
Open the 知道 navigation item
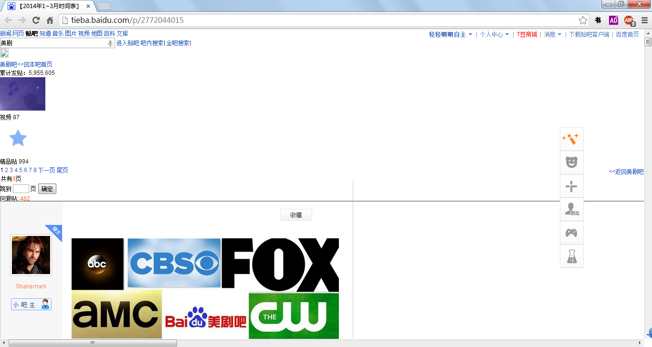pyautogui.click(x=45, y=34)
